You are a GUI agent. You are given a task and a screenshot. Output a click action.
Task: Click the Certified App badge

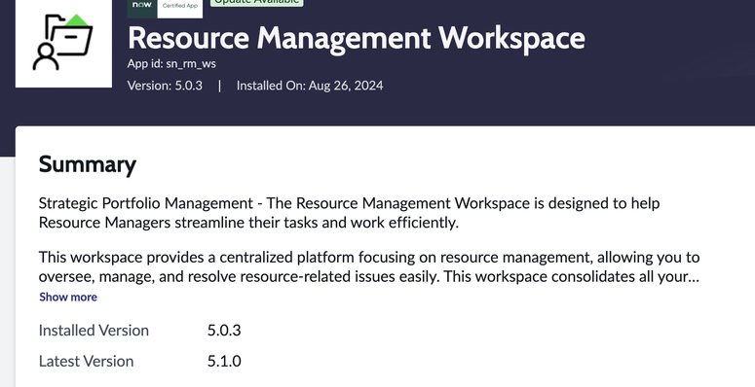coord(180,9)
